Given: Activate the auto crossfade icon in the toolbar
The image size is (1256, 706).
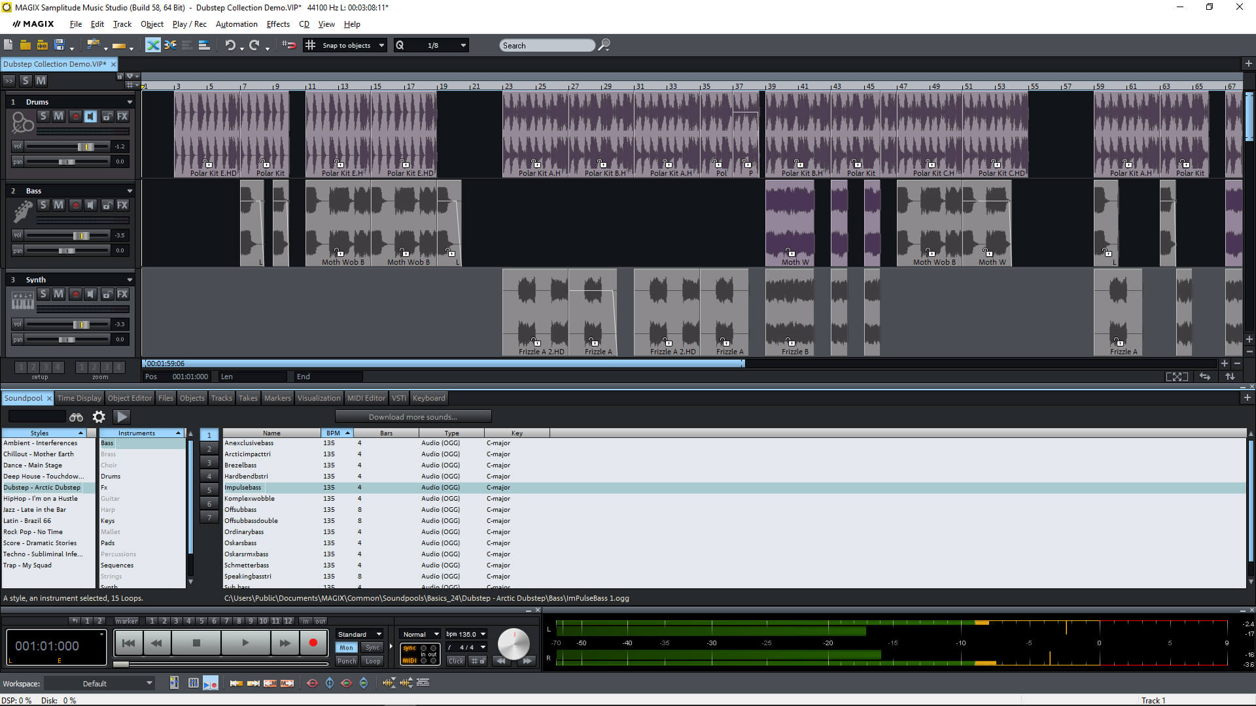Looking at the screenshot, I should [x=152, y=45].
